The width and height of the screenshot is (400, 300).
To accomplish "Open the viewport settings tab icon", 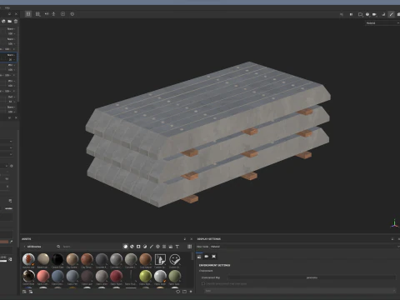I will pos(213,257).
